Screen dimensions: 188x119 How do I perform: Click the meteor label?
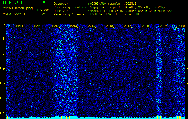(43, 10)
